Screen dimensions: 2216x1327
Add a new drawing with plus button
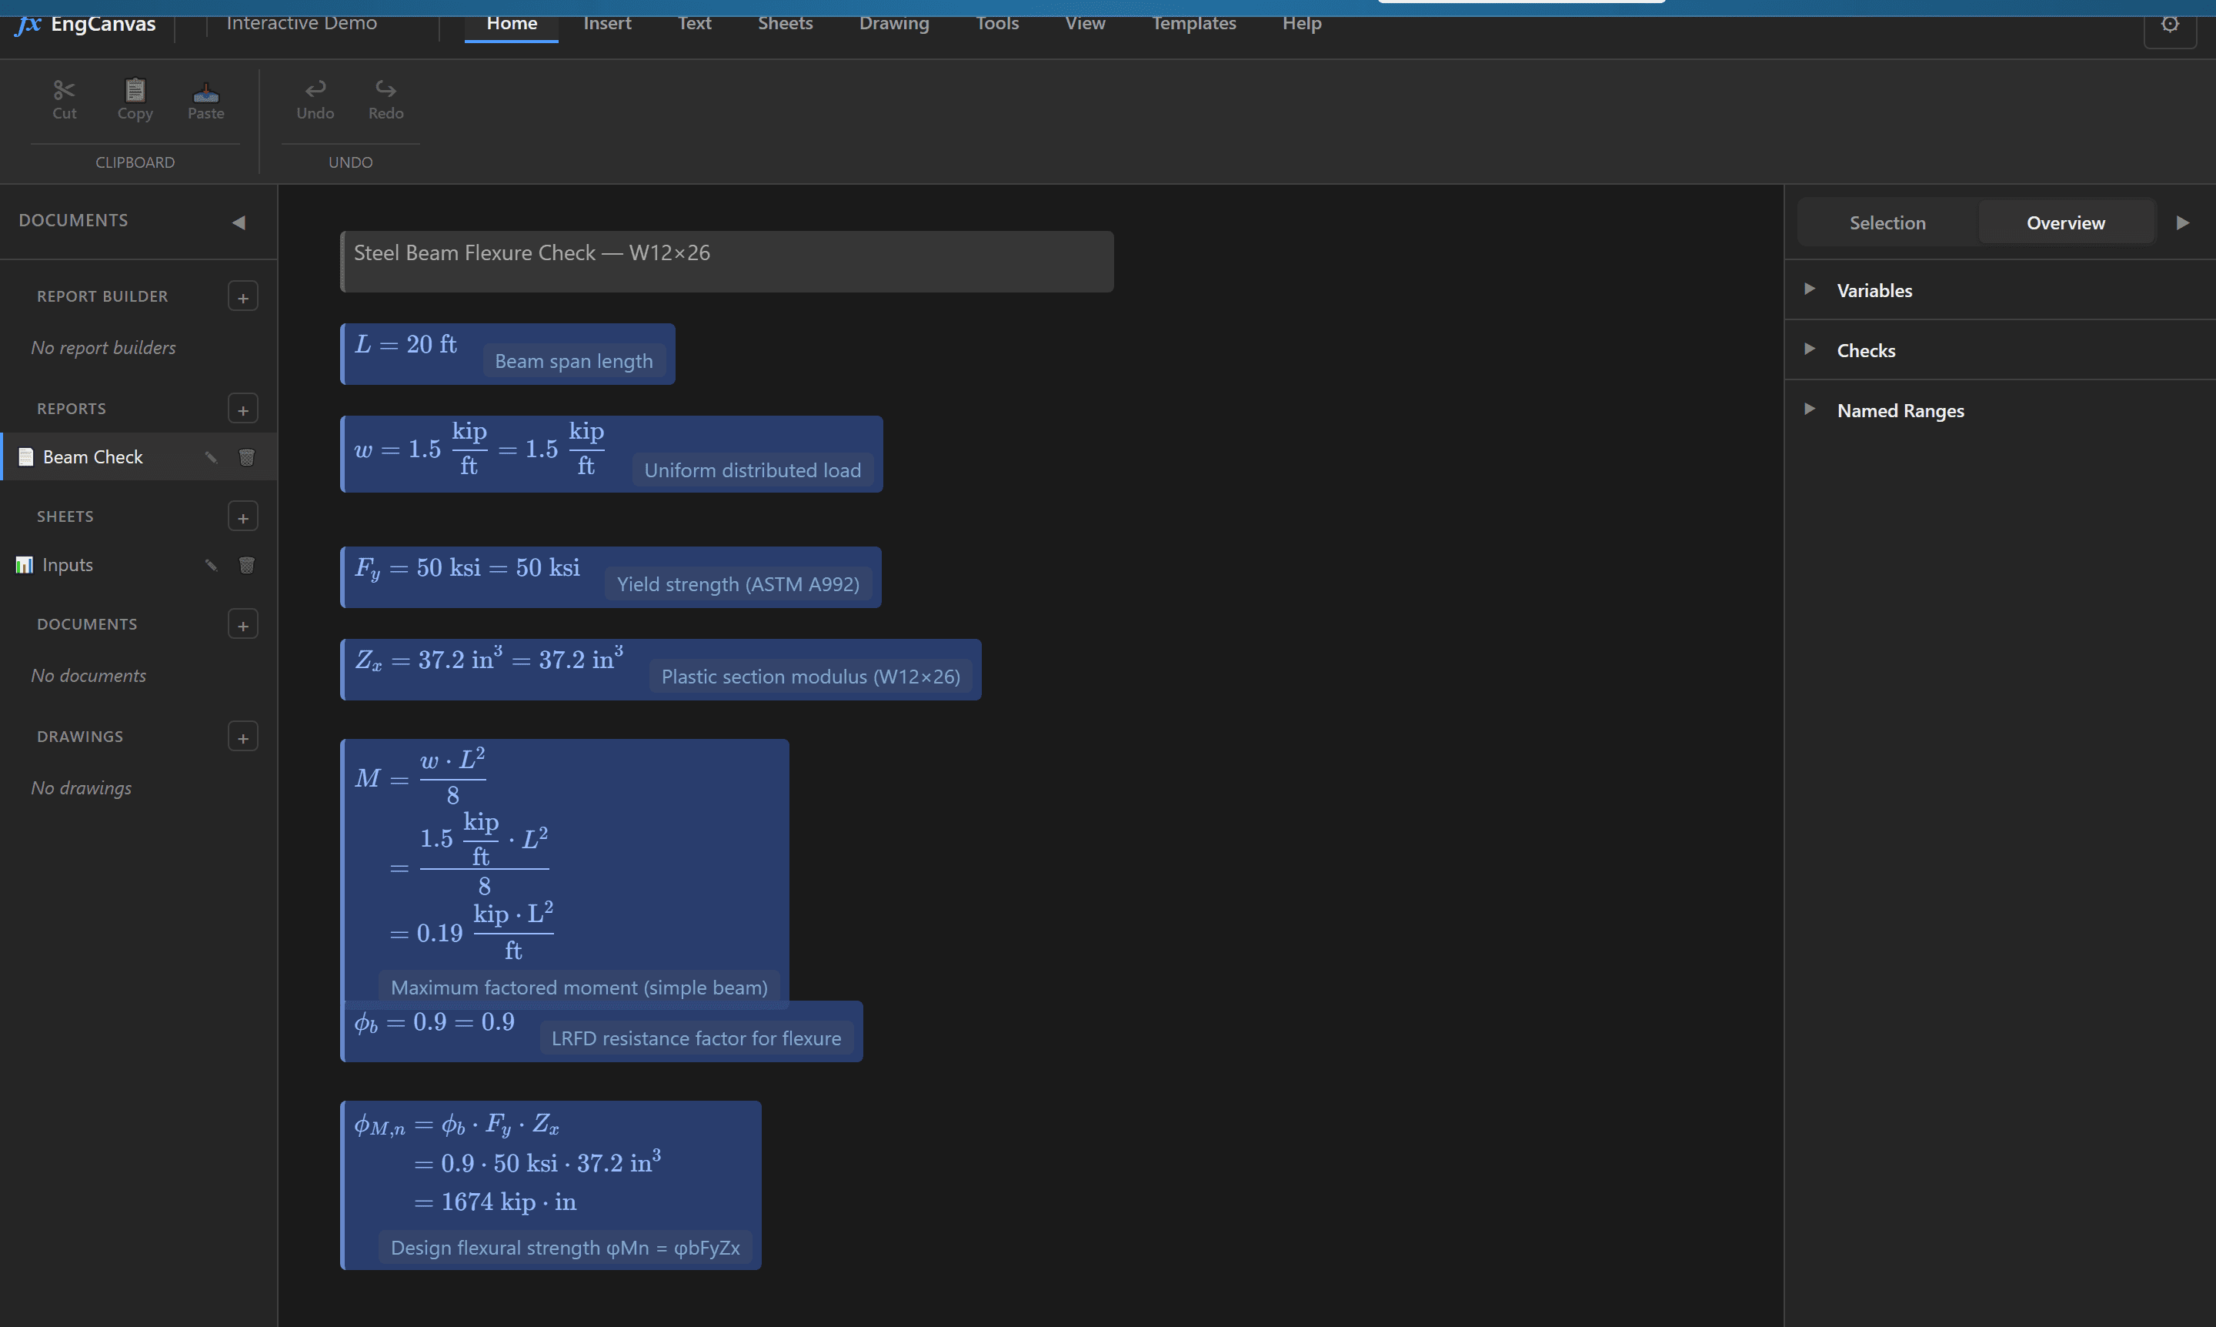(x=243, y=737)
